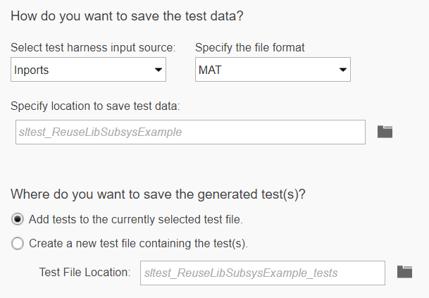Select 'Create a new test file' radio option
Screen dimensions: 429x298
coord(18,244)
